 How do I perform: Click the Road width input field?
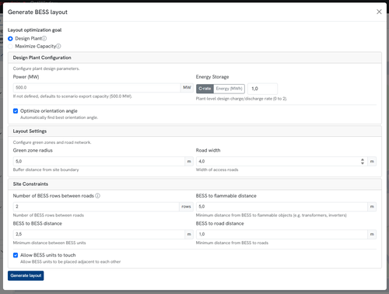(x=282, y=161)
